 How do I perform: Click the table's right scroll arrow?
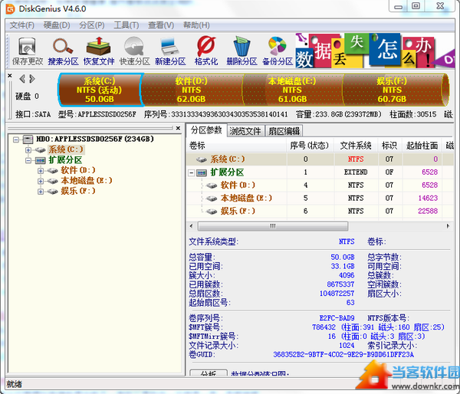(448, 226)
